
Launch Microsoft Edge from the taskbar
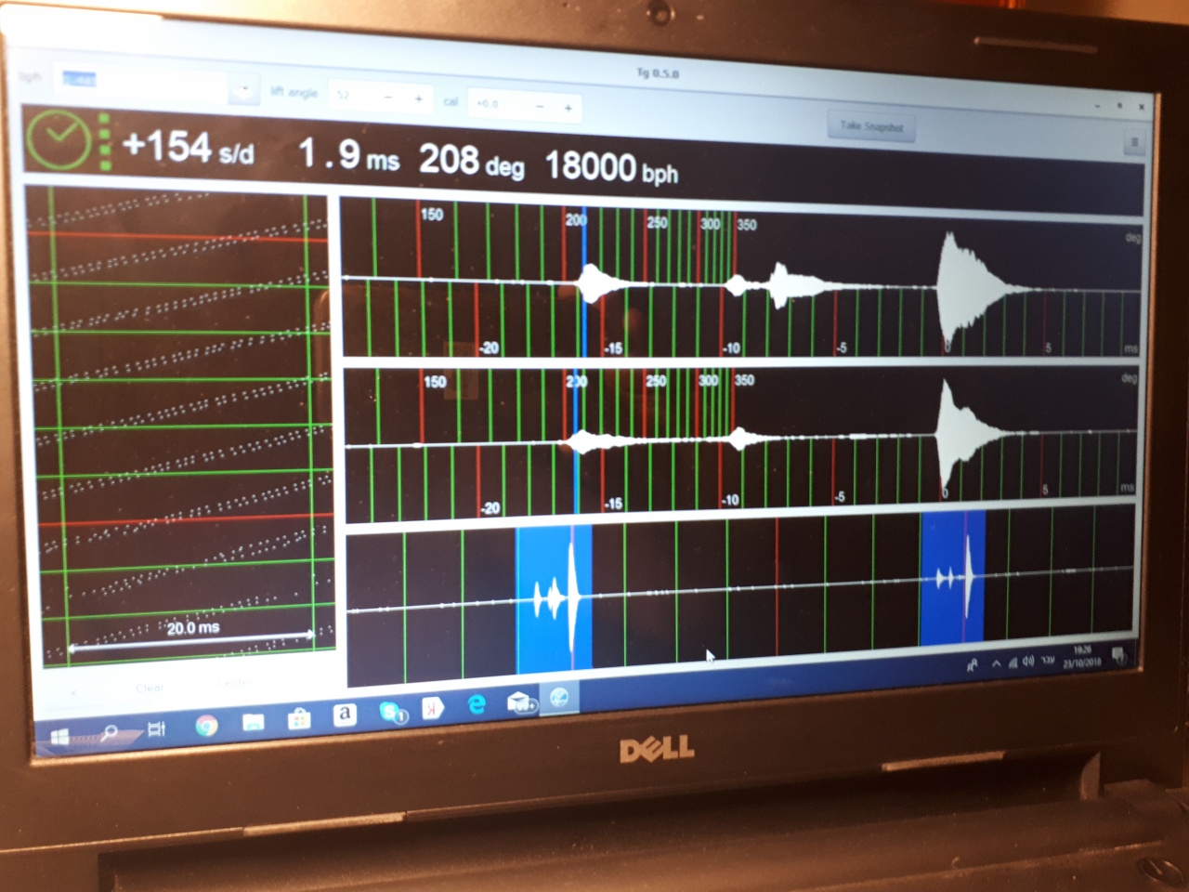tap(477, 705)
